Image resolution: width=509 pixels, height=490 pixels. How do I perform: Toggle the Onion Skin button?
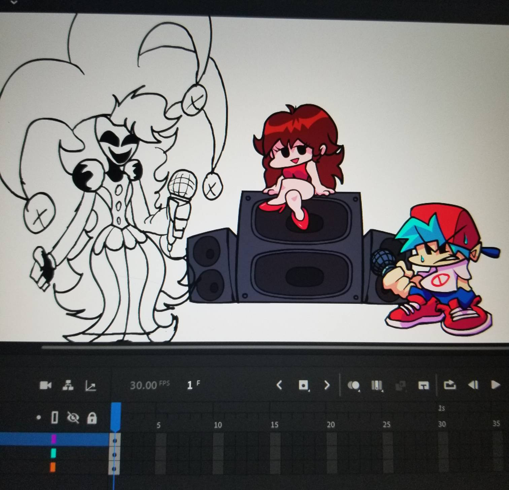pos(353,386)
